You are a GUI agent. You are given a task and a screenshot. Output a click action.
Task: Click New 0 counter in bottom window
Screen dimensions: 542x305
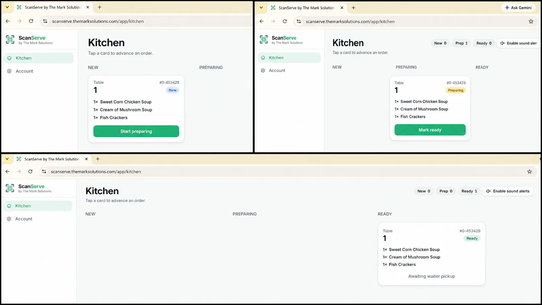(x=424, y=191)
